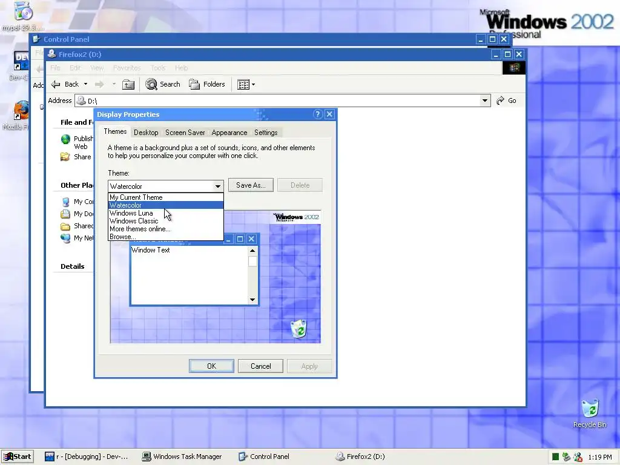Click the Recycle Bin in theme preview
This screenshot has height=465, width=620.
point(298,329)
